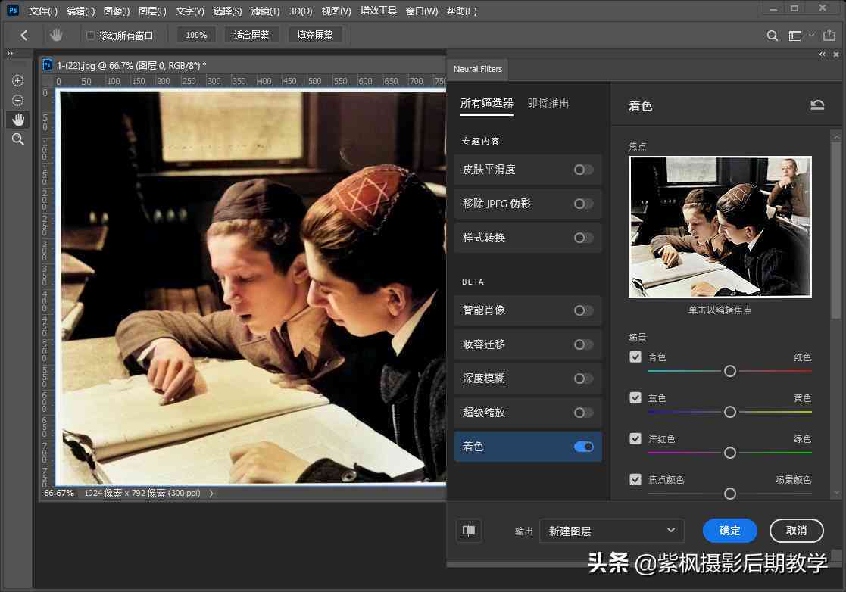Screen dimensions: 846x592
Task: Adjust the 焦点颜色-场景颜色 slider handle
Action: (x=730, y=494)
